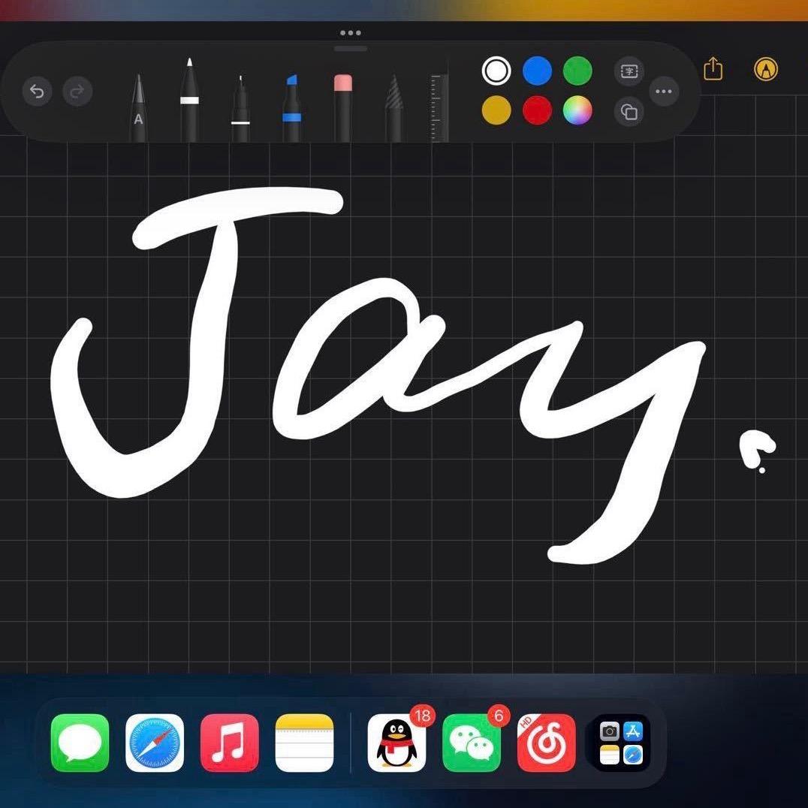
Task: Open the toolbar's three-dot more options
Action: click(x=663, y=92)
